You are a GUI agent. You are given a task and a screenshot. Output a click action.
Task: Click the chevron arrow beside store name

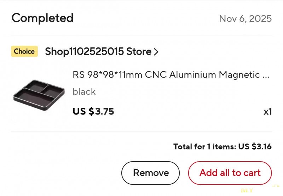click(156, 52)
